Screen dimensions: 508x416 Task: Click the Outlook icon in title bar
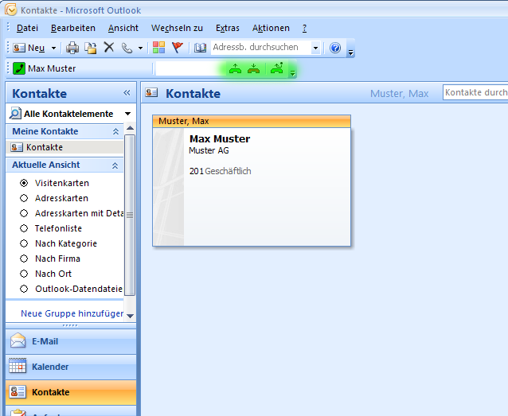(x=10, y=10)
